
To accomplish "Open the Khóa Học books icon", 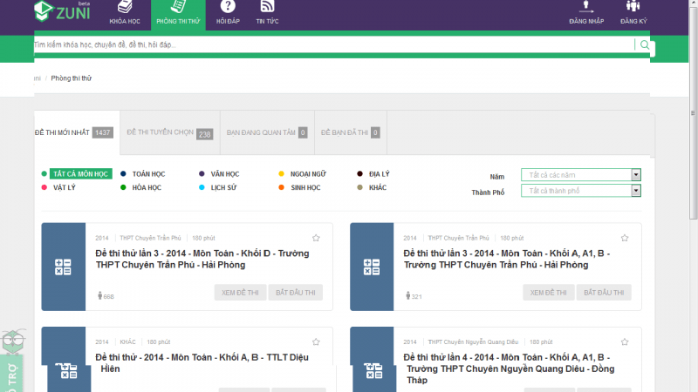I will pos(125,7).
